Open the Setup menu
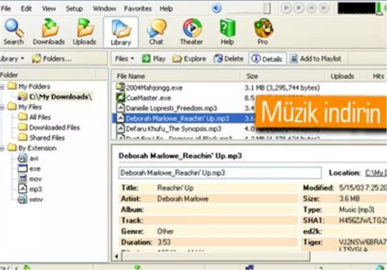 pyautogui.click(x=74, y=9)
